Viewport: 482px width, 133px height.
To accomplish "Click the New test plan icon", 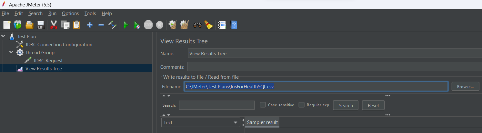I will (x=7, y=25).
